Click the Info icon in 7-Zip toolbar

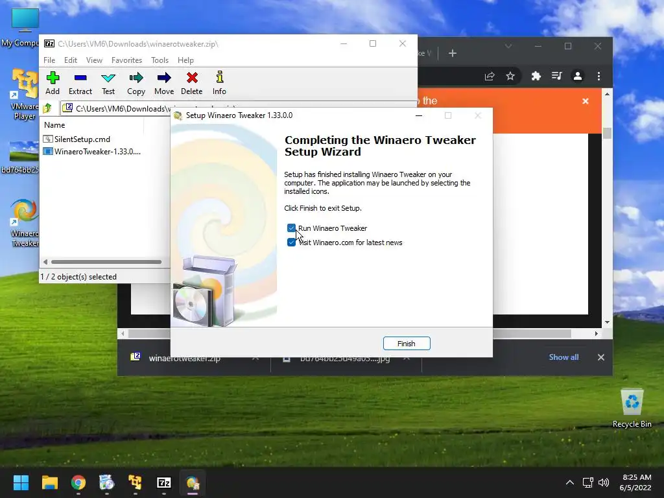(219, 83)
